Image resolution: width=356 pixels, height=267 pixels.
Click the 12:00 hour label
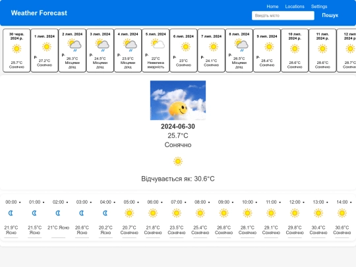pyautogui.click(x=295, y=202)
